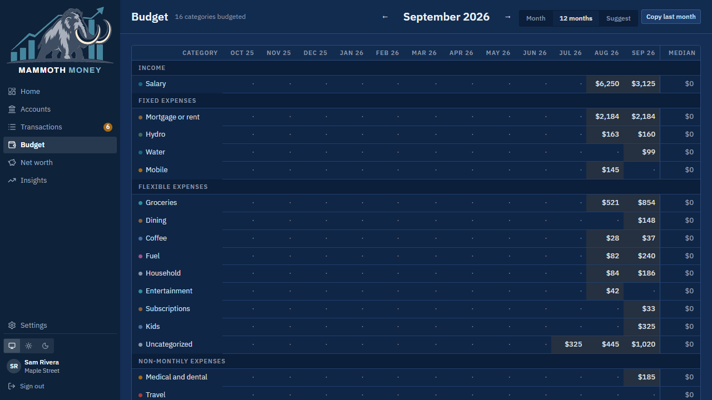Screen dimensions: 712x400
Task: Click the Subscriptions category name
Action: pos(168,309)
